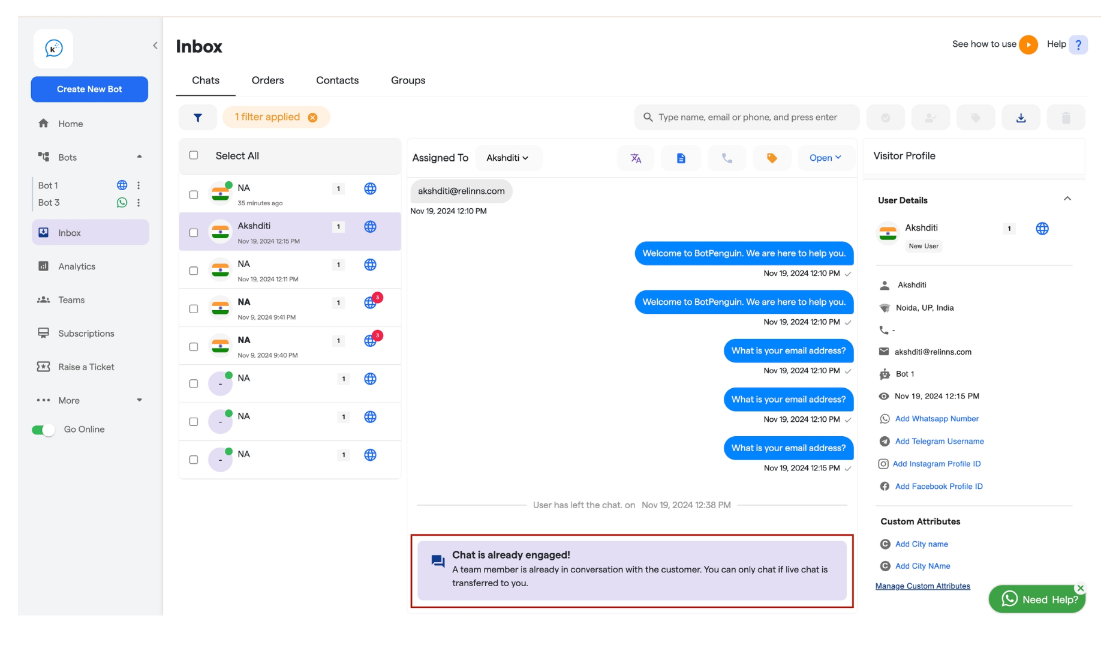
Task: Collapse the User Details section
Action: coord(1067,199)
